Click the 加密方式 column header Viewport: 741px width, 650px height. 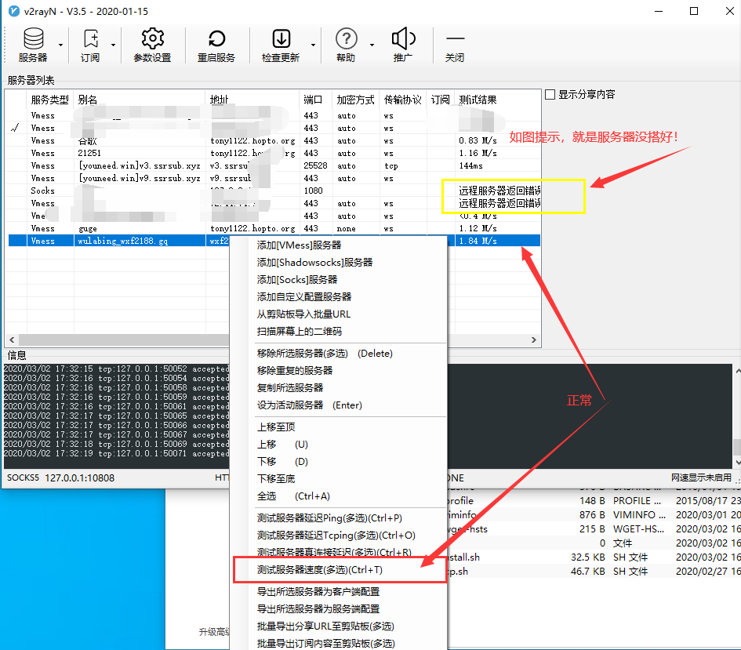coord(355,100)
